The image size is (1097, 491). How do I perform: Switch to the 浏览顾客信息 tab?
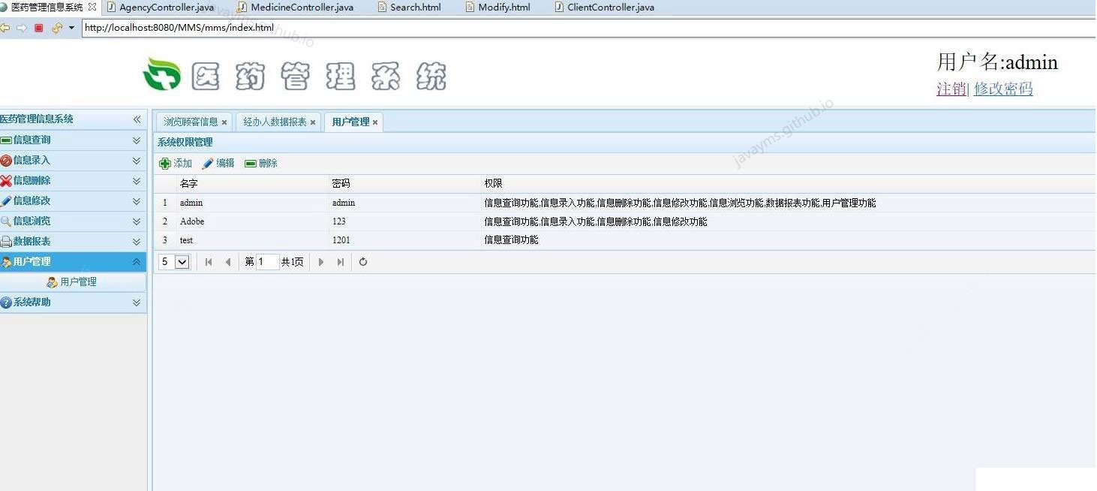coord(191,122)
